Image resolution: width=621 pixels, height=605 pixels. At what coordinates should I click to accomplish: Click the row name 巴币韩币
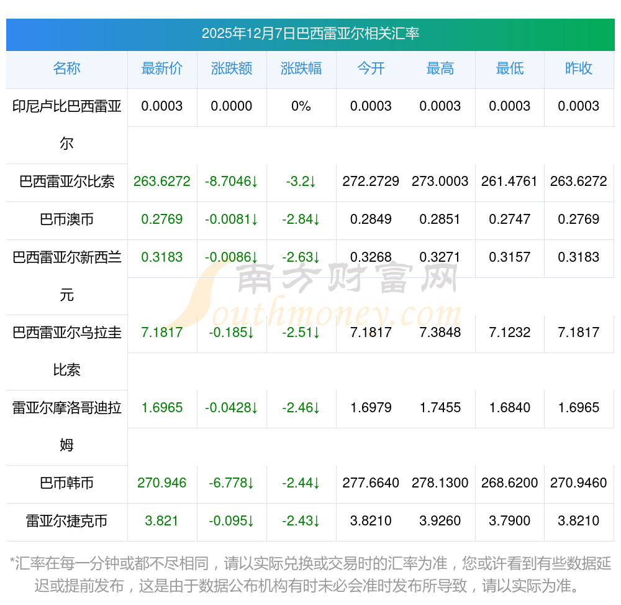66,483
